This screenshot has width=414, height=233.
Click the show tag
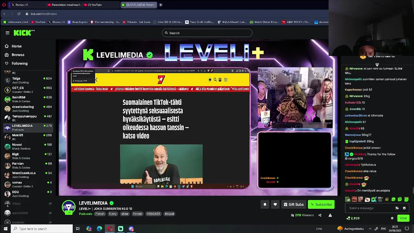pyautogui.click(x=125, y=214)
